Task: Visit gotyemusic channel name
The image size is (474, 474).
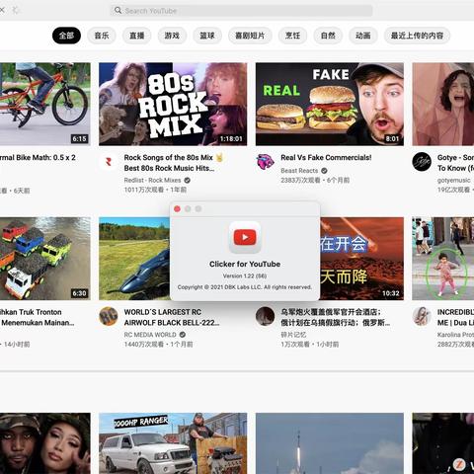Action: tap(453, 180)
